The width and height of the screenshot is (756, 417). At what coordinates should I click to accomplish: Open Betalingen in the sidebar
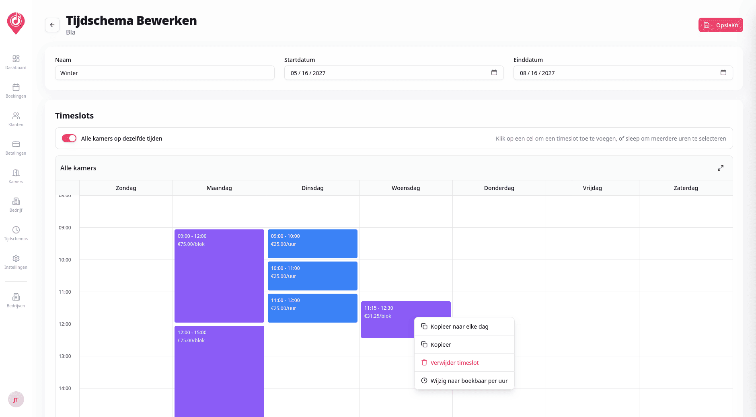(x=16, y=148)
